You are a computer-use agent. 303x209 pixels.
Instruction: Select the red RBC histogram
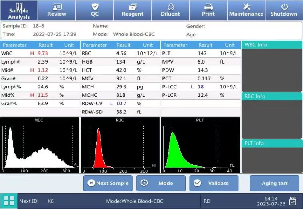click(x=120, y=145)
